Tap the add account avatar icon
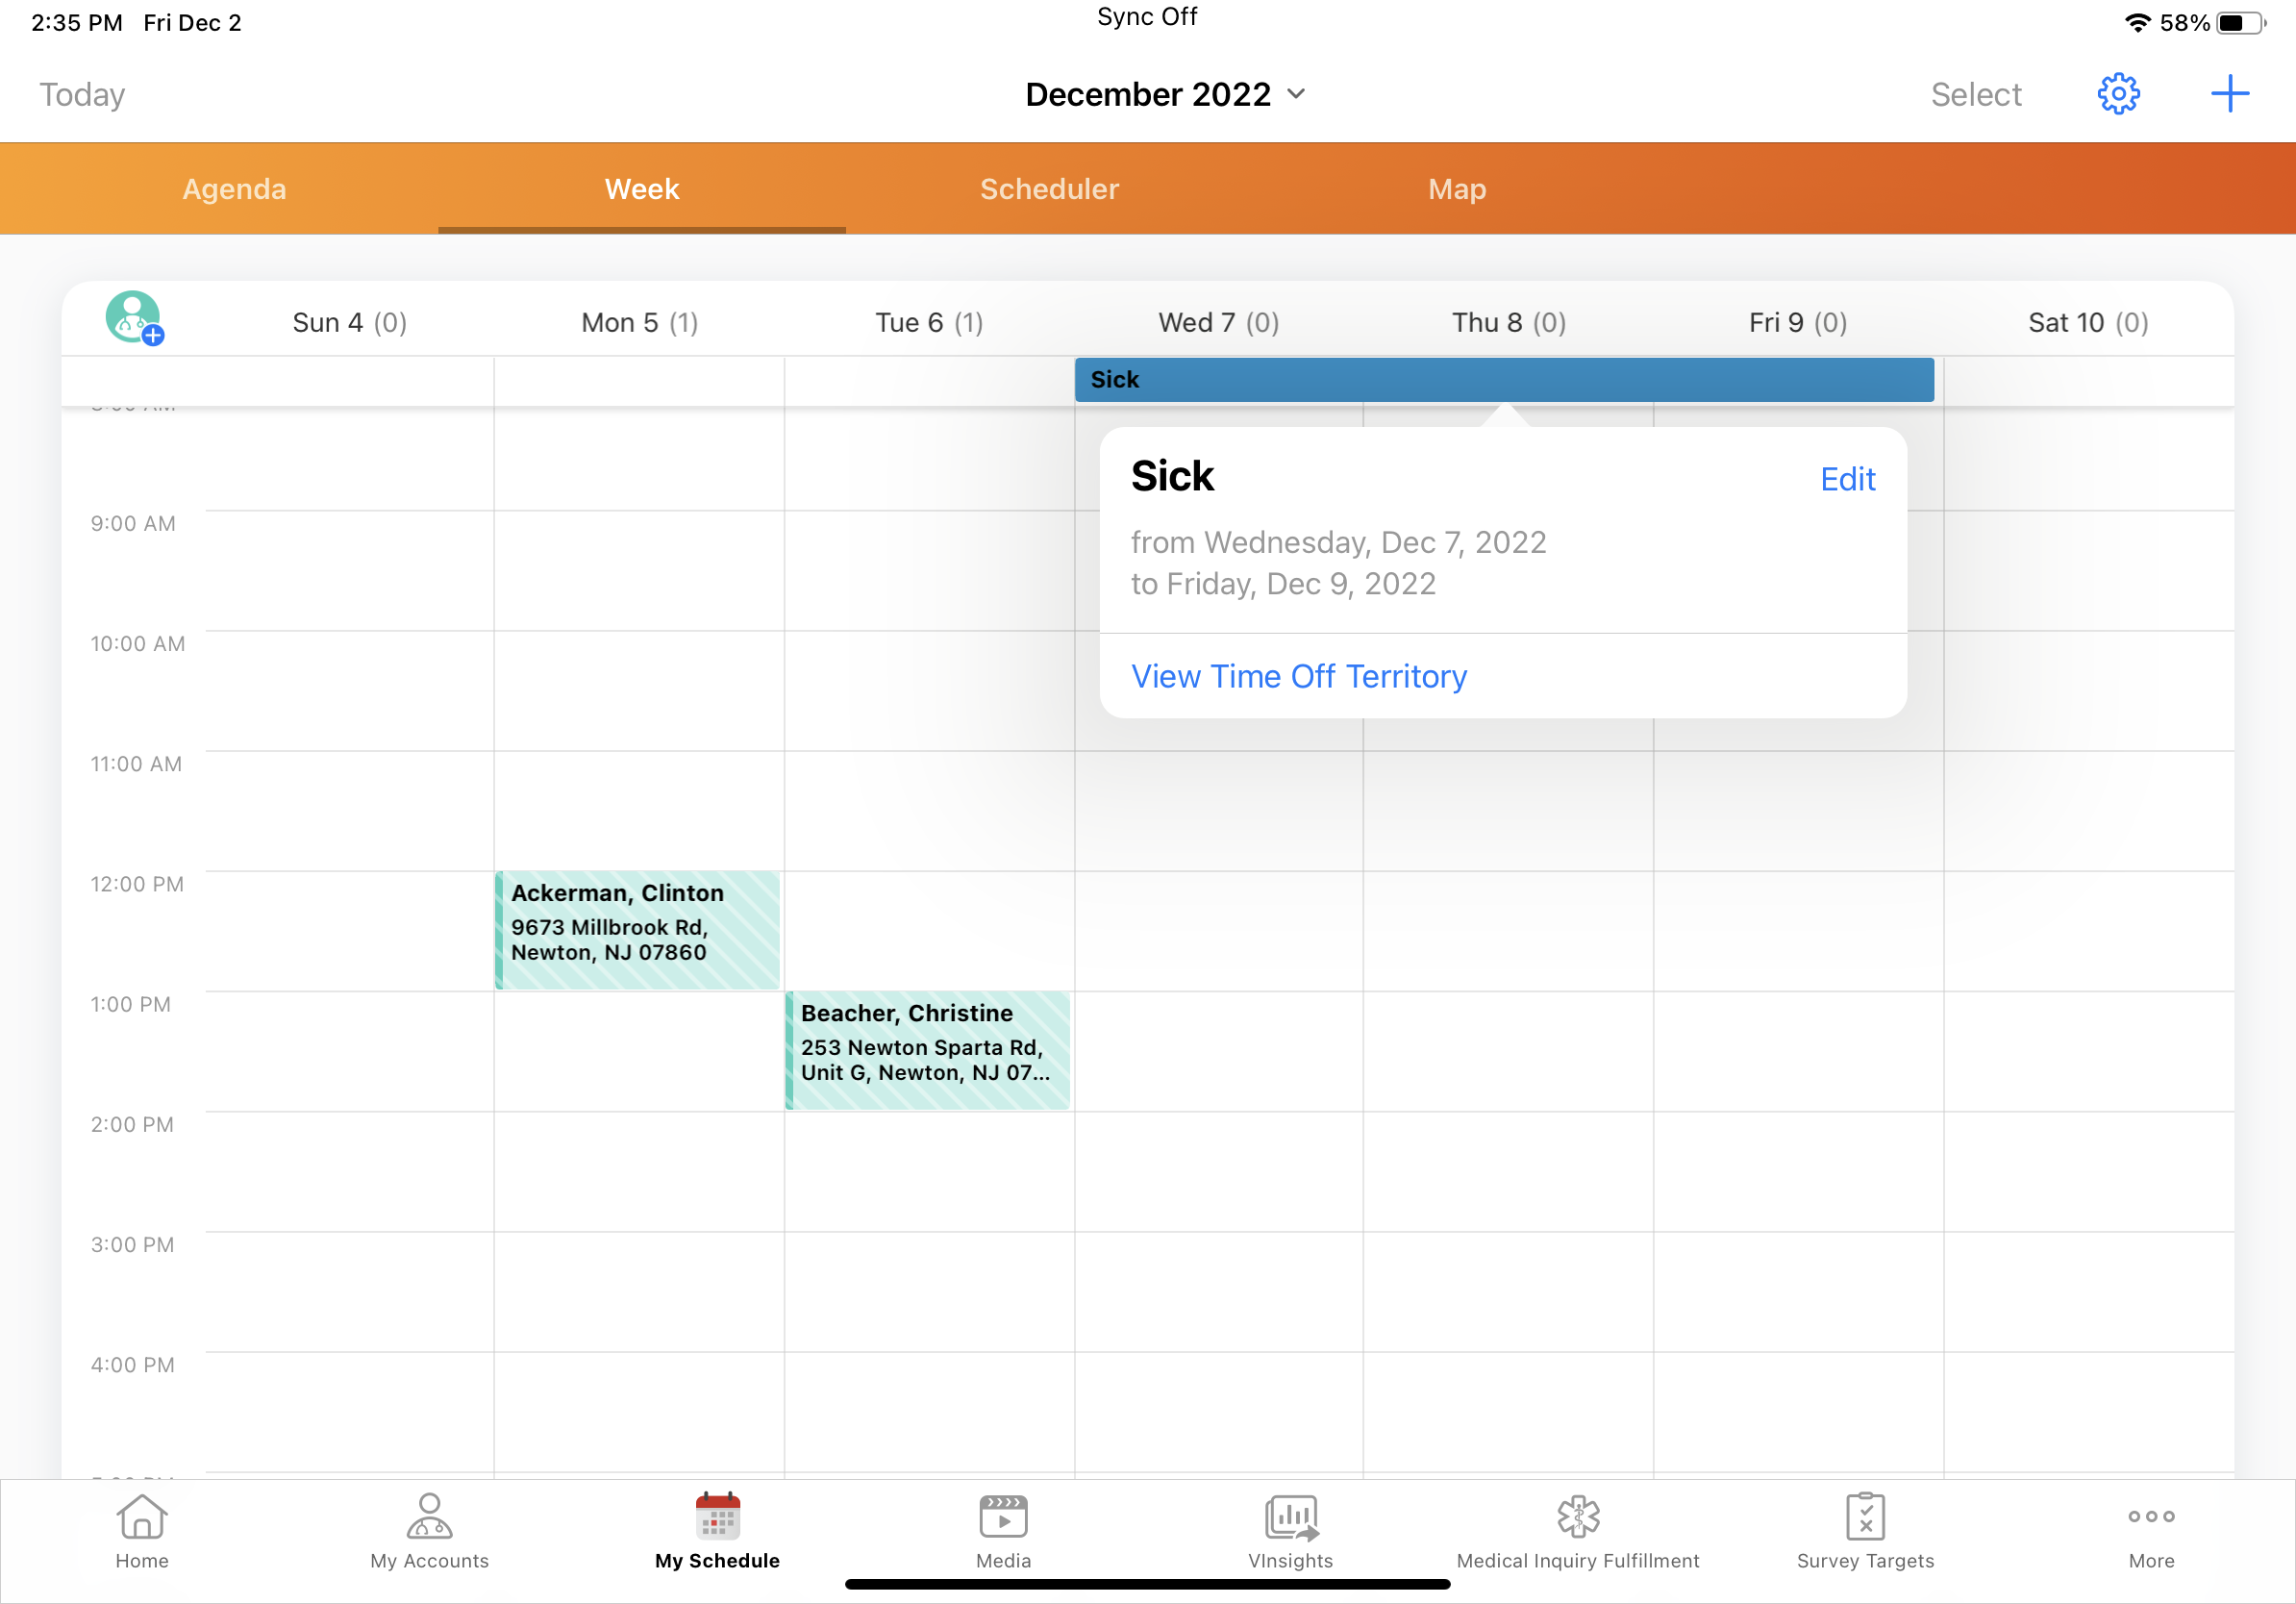 (x=134, y=319)
